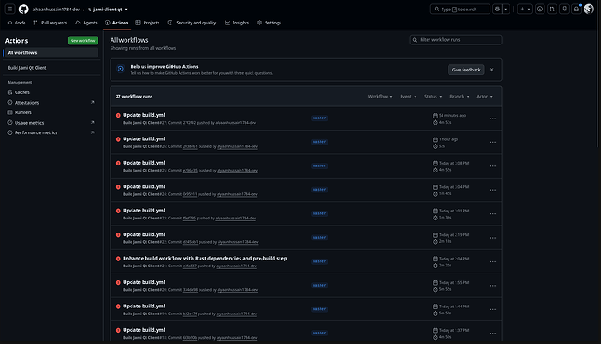
Task: Open the Copilot chat icon
Action: (497, 9)
